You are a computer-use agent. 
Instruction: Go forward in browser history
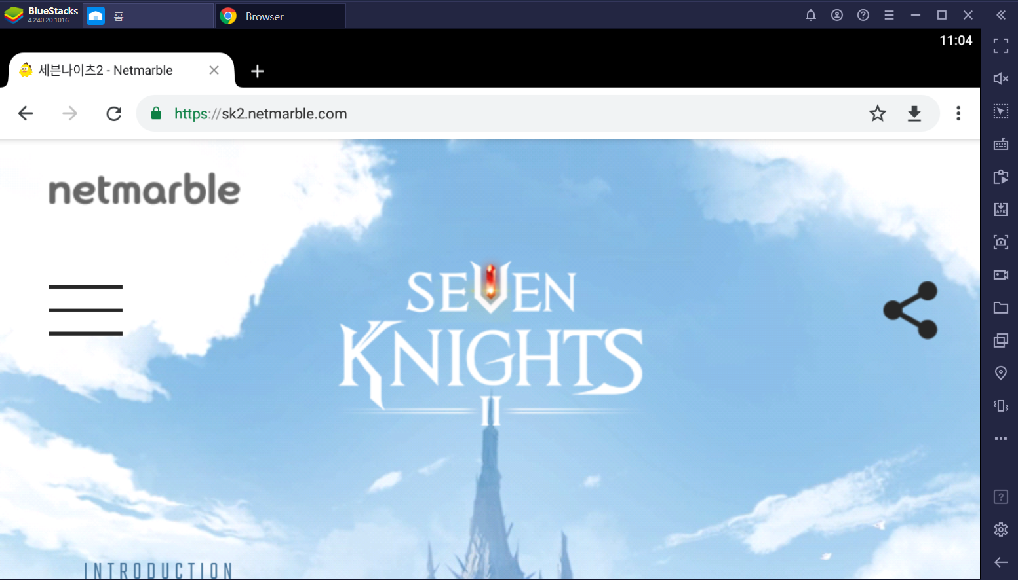coord(69,113)
